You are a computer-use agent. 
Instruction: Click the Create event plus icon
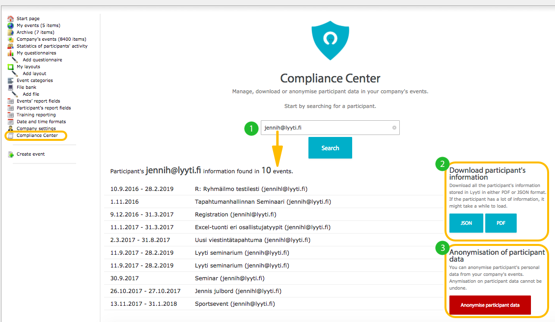pyautogui.click(x=11, y=154)
